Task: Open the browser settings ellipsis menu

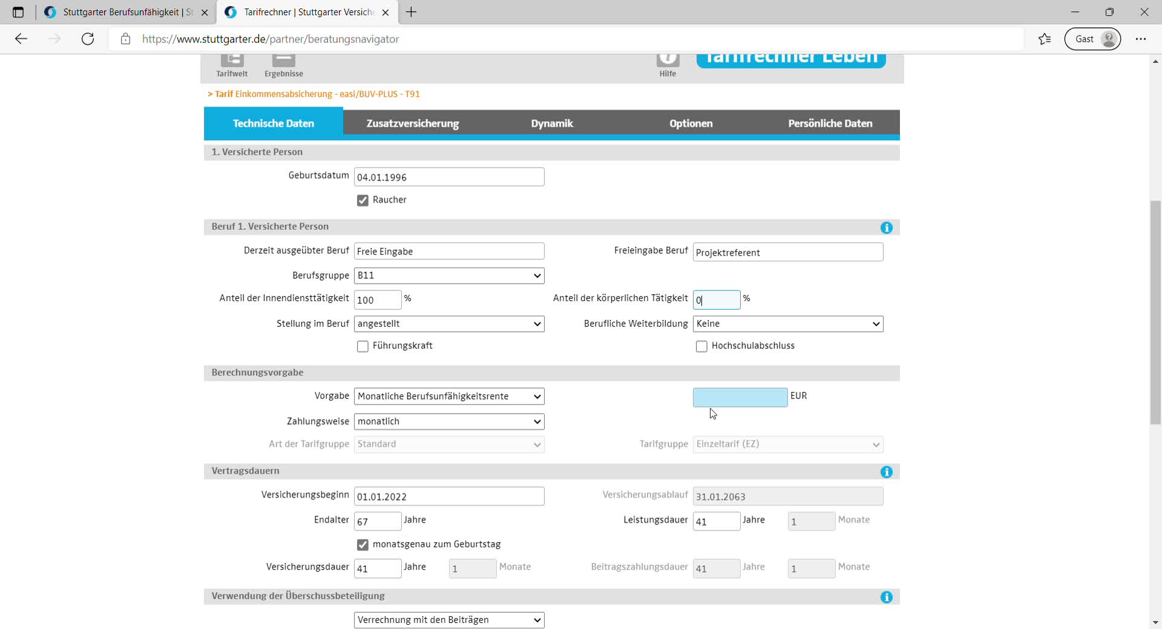Action: coord(1140,39)
